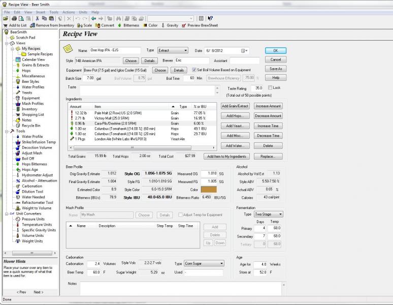Screen dimensions: 393x305
Task: Open the Insert menu
Action: tap(41, 12)
